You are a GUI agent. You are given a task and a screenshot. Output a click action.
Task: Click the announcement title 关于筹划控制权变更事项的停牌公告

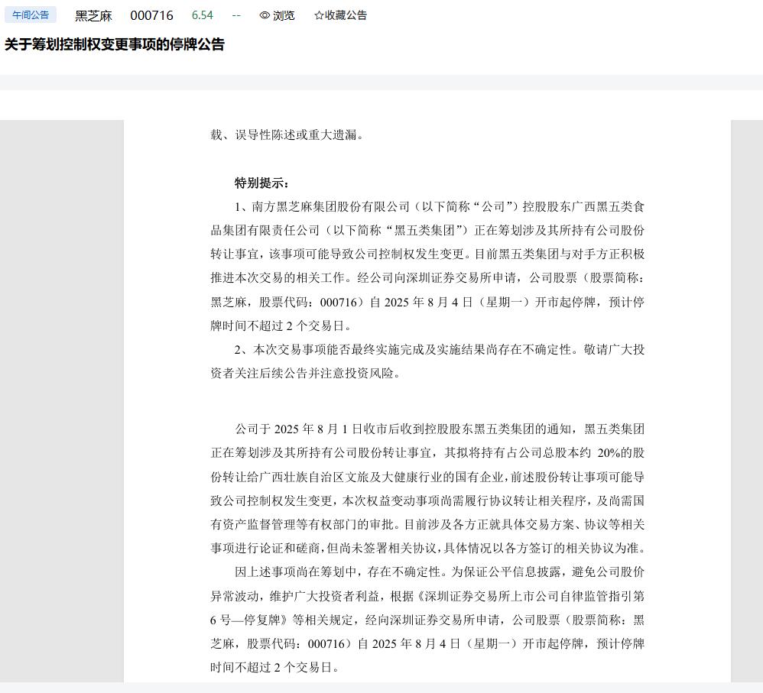point(115,44)
